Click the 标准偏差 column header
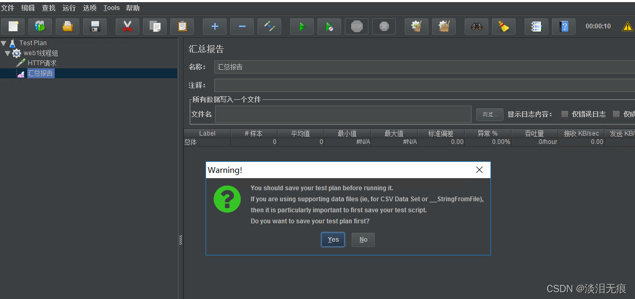Image resolution: width=635 pixels, height=299 pixels. click(441, 133)
